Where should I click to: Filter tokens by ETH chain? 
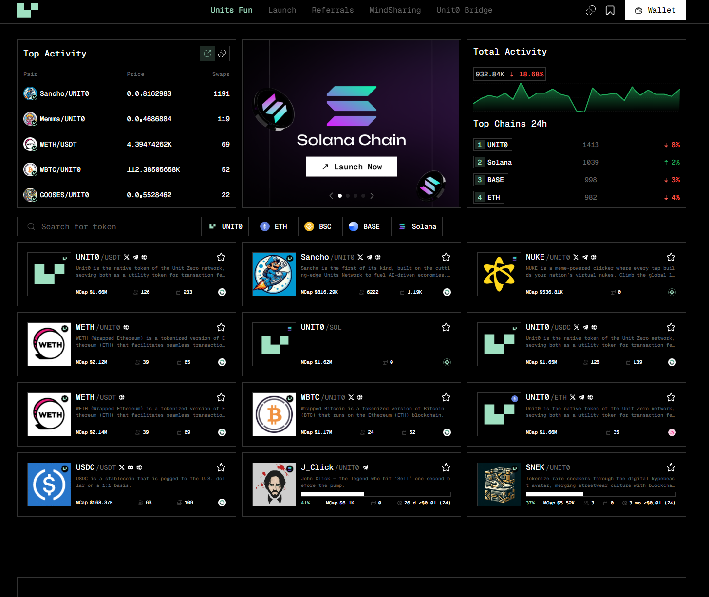pyautogui.click(x=273, y=226)
